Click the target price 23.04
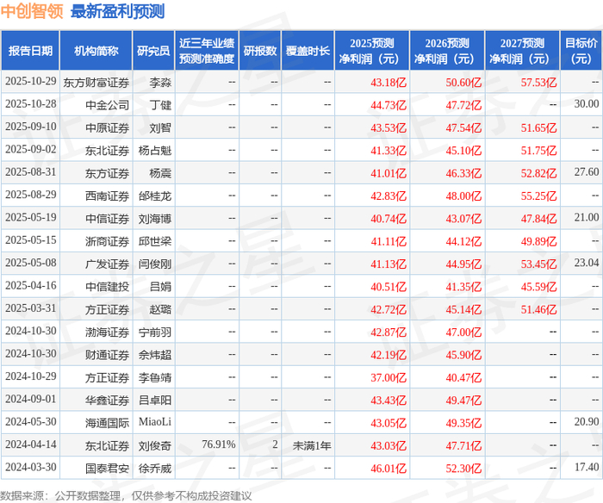The height and width of the screenshot is (503, 603). 587,263
